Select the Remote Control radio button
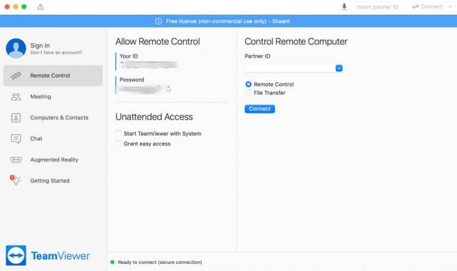The width and height of the screenshot is (457, 271). coord(248,84)
